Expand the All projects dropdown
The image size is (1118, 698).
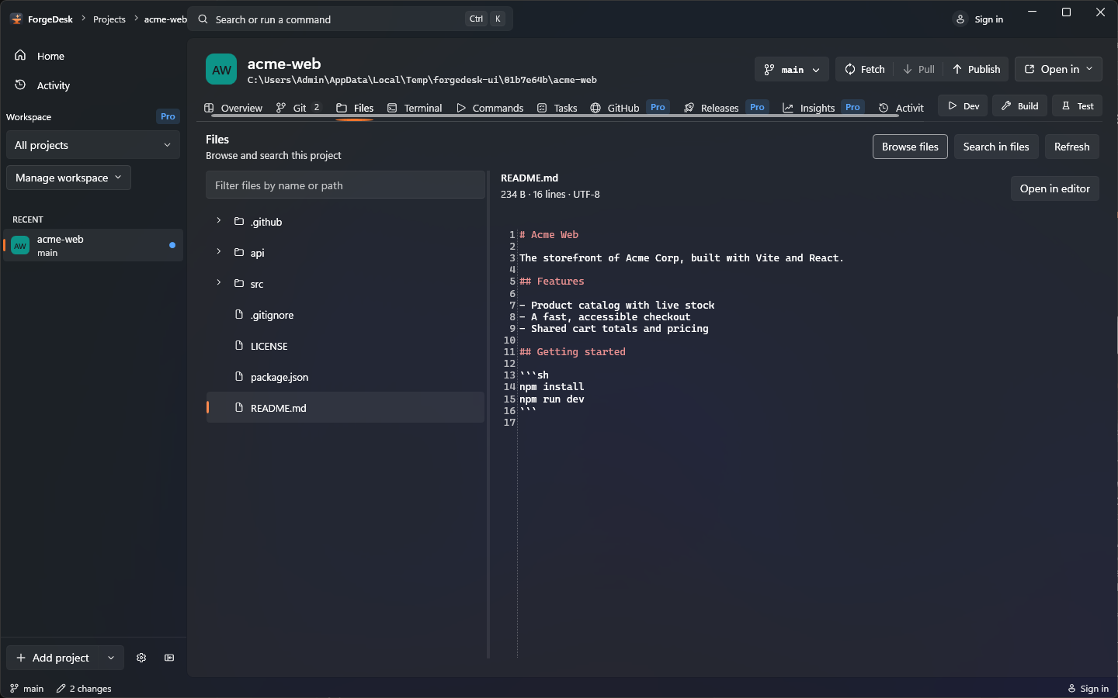(x=93, y=145)
